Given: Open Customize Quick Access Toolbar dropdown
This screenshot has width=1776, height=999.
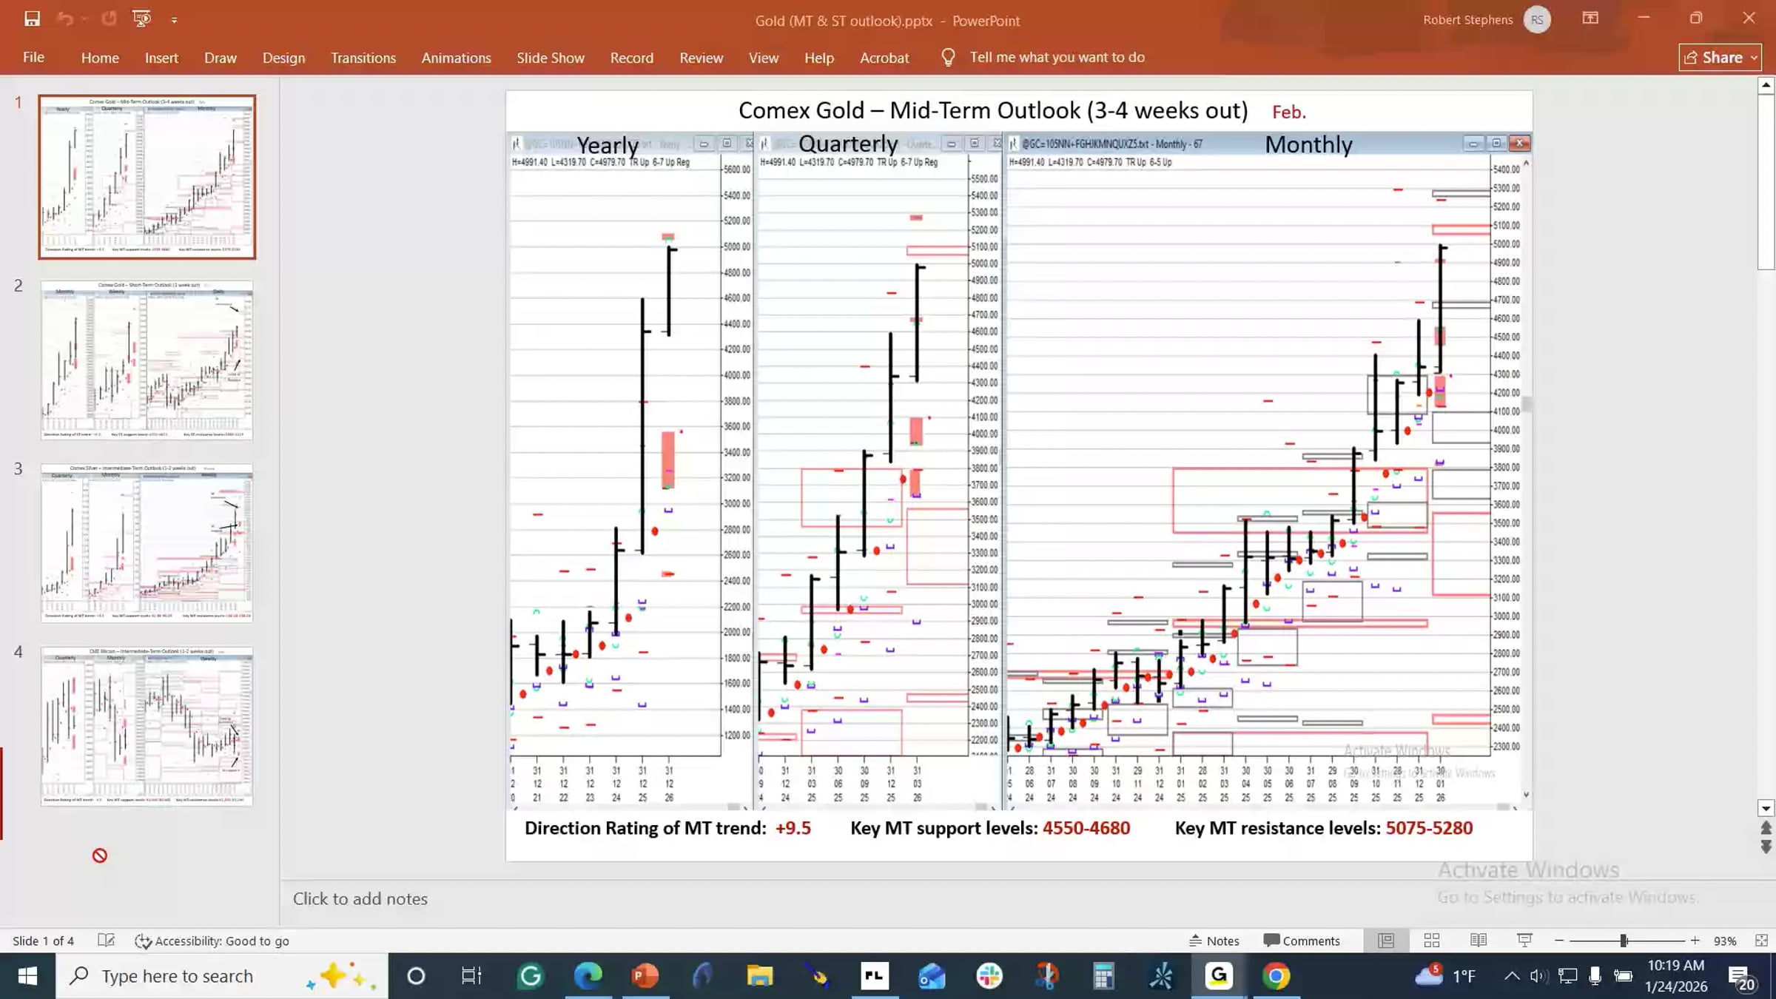Looking at the screenshot, I should tap(174, 20).
